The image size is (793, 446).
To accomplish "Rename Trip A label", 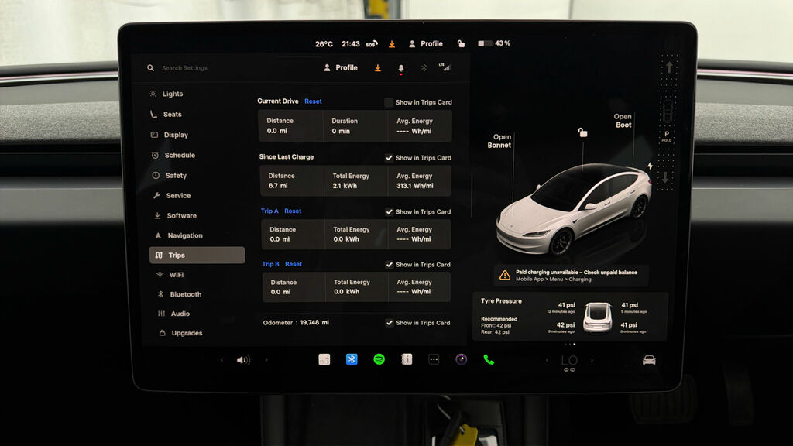I will pos(269,211).
